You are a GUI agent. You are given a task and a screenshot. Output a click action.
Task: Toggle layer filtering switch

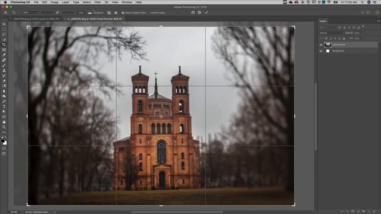tap(363, 27)
